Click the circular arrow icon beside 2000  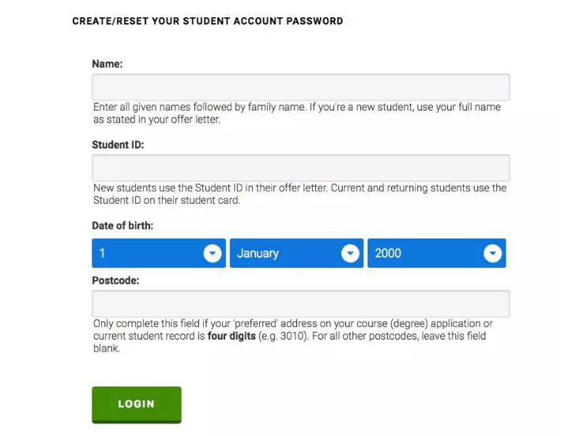(492, 254)
